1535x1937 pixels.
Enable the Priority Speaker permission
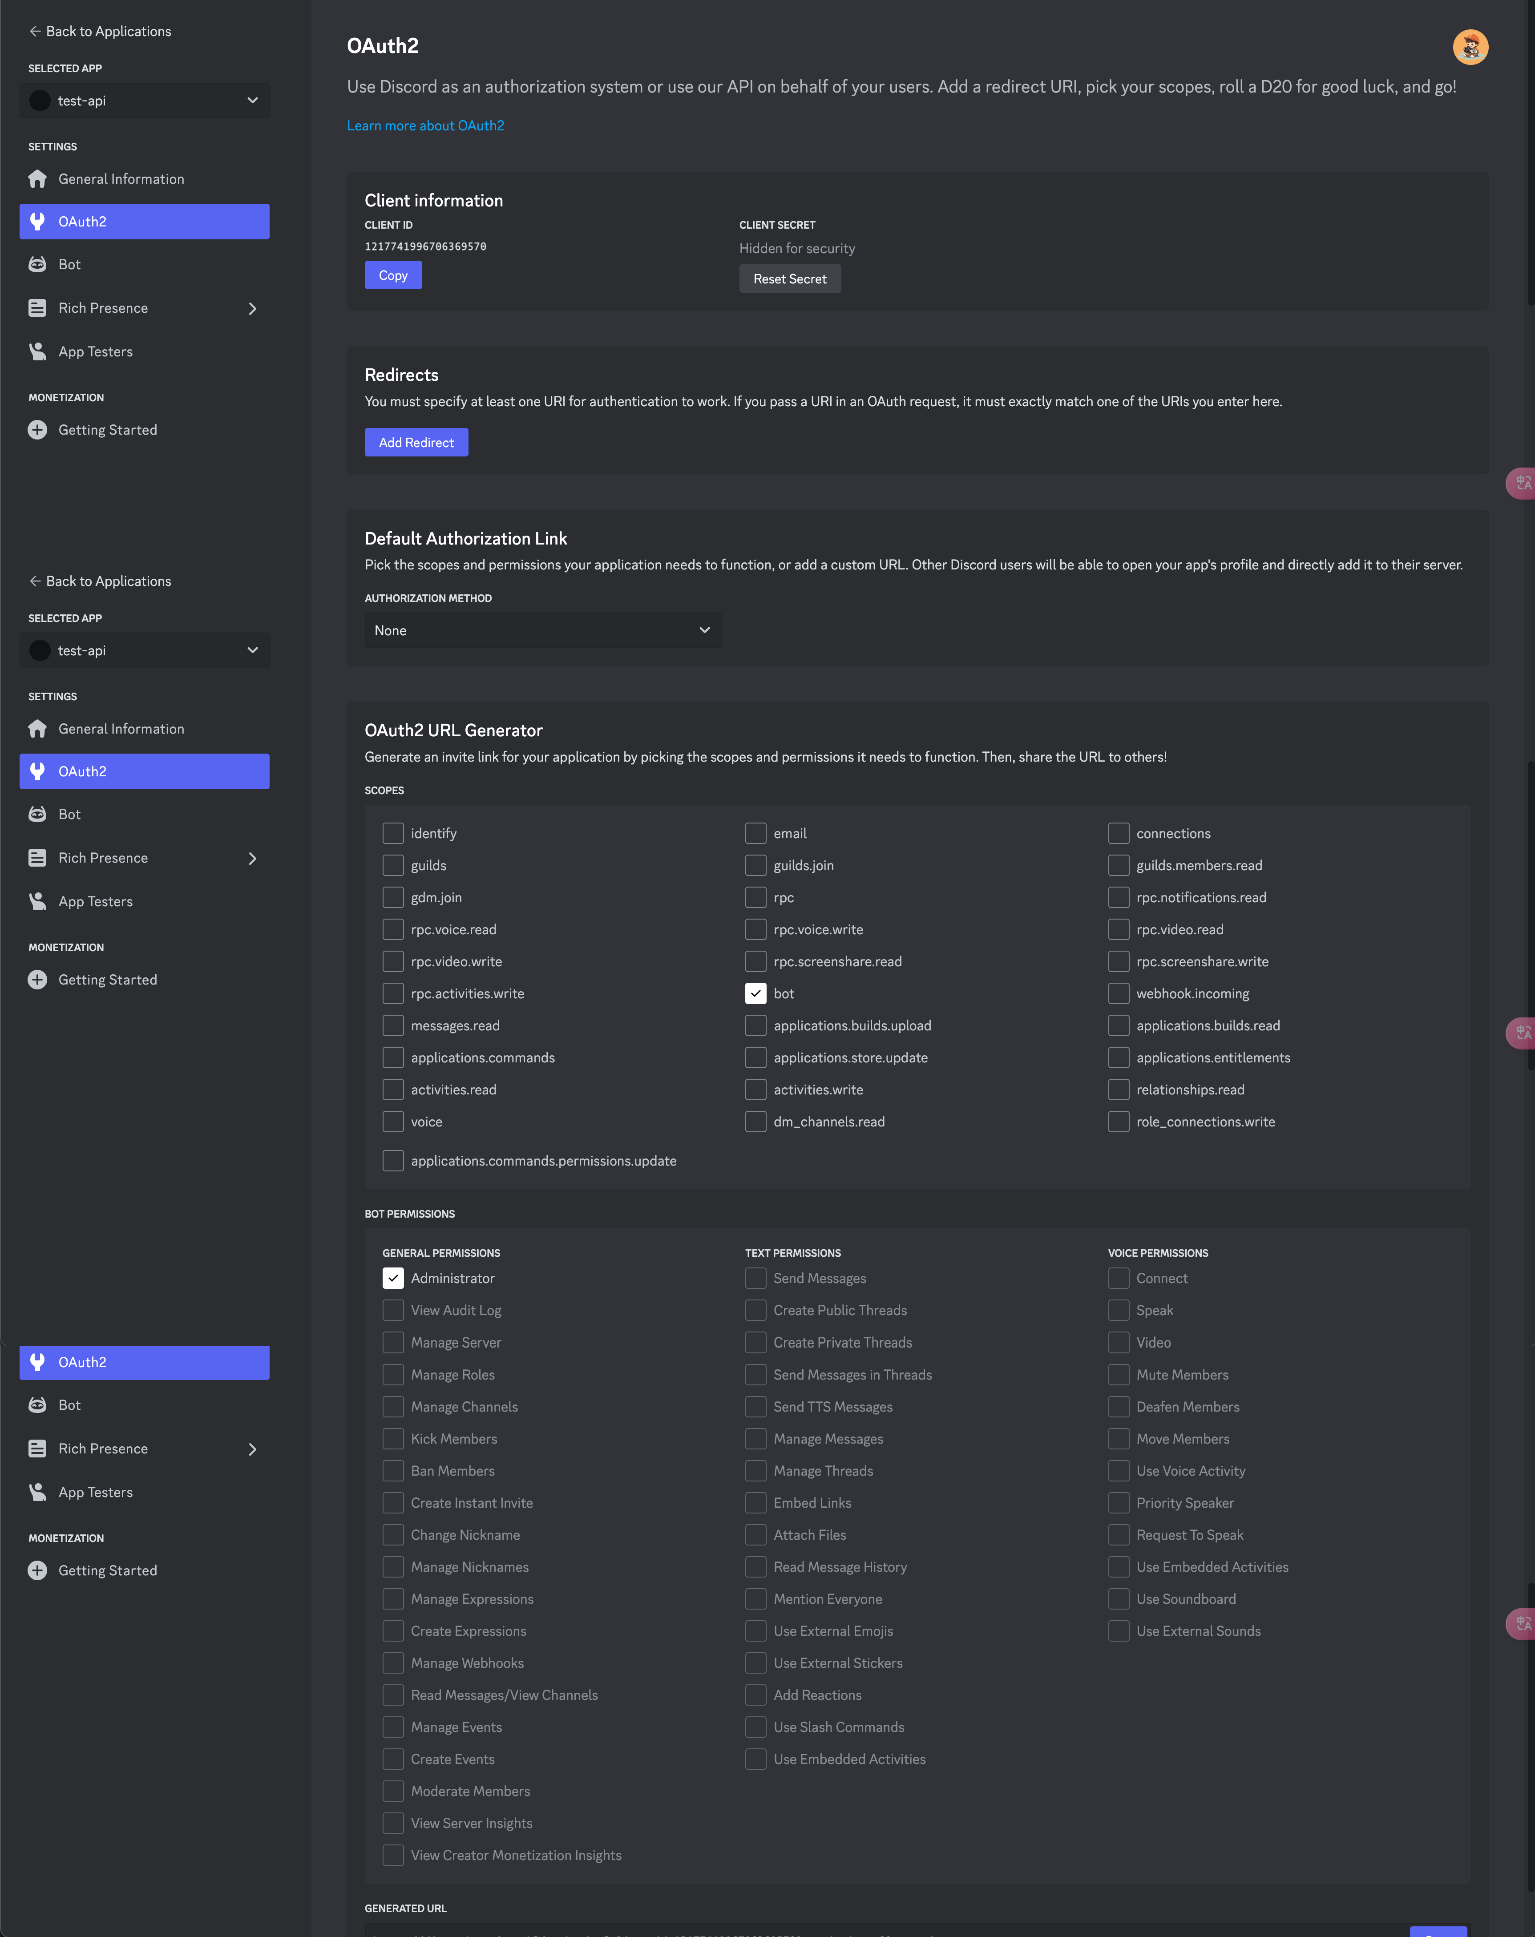(1119, 1503)
